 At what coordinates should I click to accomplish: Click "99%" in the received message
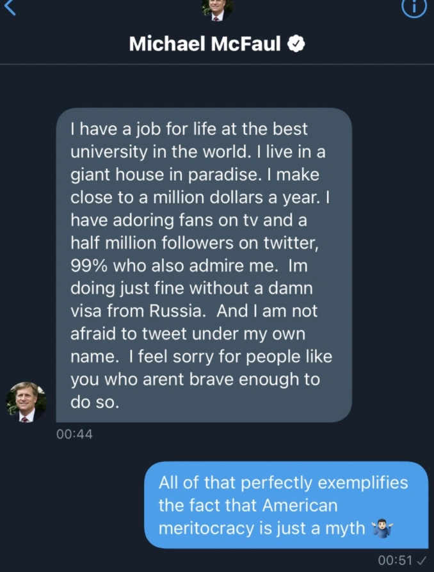pos(90,266)
